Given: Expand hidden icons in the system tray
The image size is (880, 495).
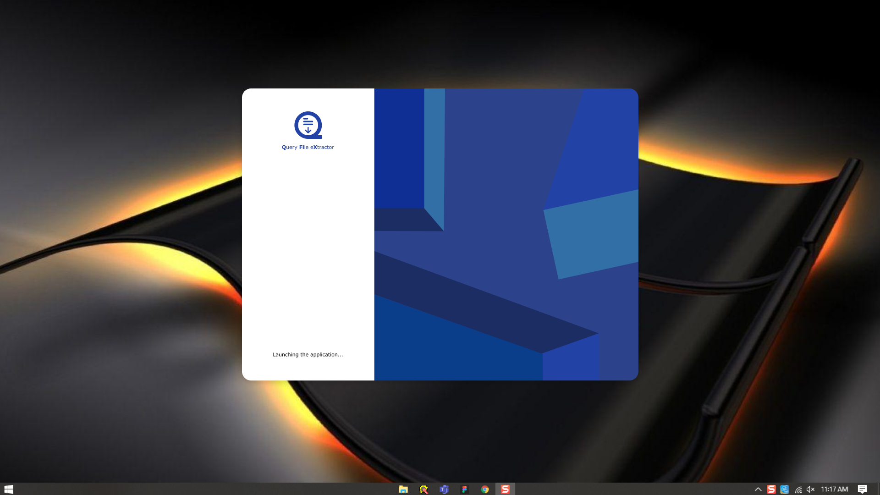Looking at the screenshot, I should [x=759, y=489].
